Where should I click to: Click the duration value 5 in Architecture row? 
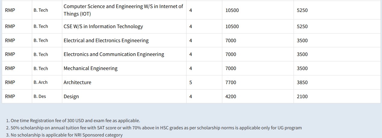click(191, 82)
